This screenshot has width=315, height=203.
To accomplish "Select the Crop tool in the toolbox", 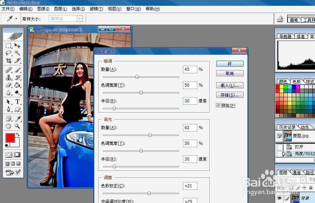I will 9,61.
